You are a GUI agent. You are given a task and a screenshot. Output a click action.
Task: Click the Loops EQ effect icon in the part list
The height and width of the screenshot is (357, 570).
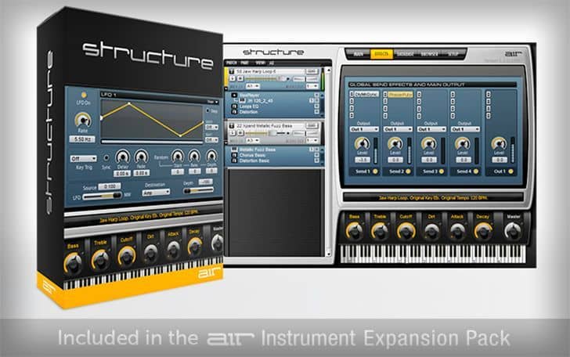click(x=234, y=106)
